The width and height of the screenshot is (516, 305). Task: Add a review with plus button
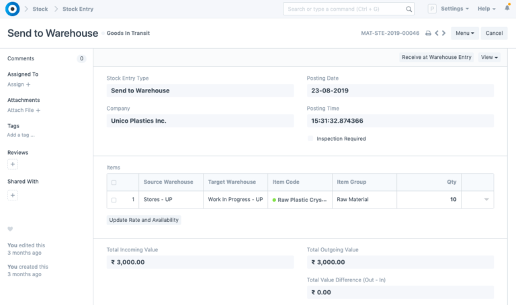click(13, 164)
